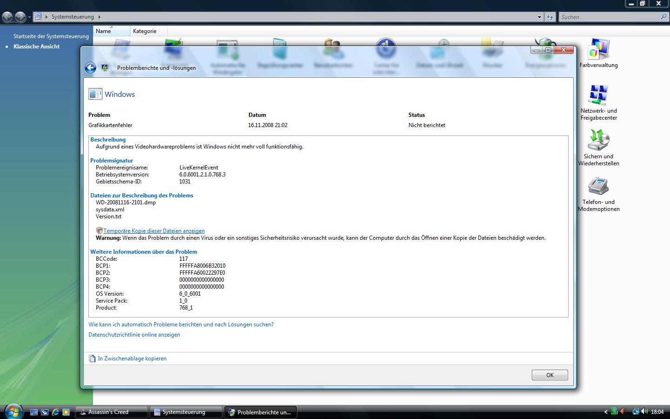
Task: Expand breadcrumb arrow before Systemsteuerung
Action: coord(46,17)
